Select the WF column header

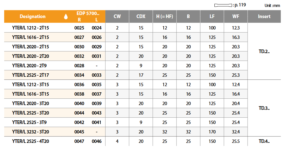click(x=236, y=16)
